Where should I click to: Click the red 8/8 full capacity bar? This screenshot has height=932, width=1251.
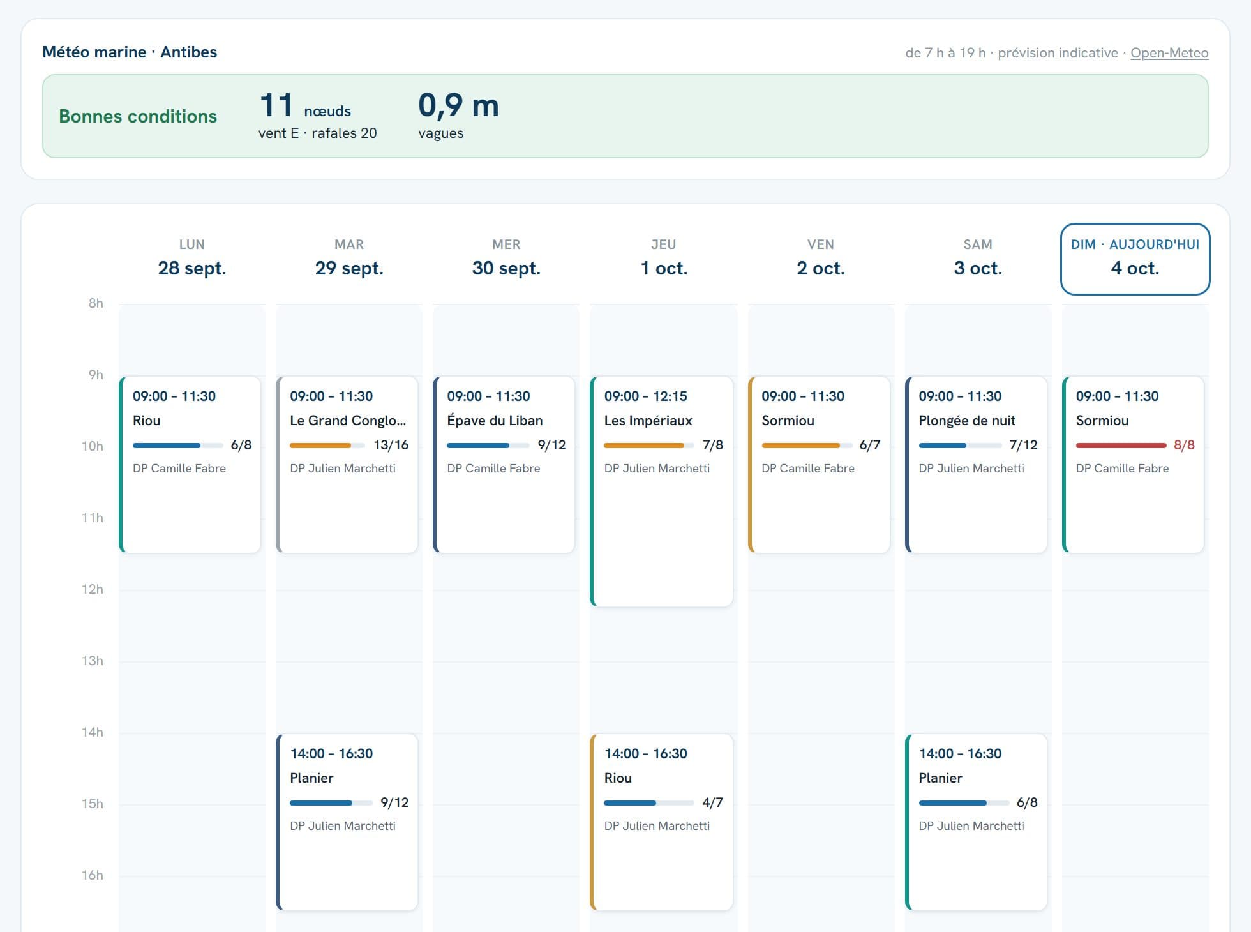tap(1121, 446)
